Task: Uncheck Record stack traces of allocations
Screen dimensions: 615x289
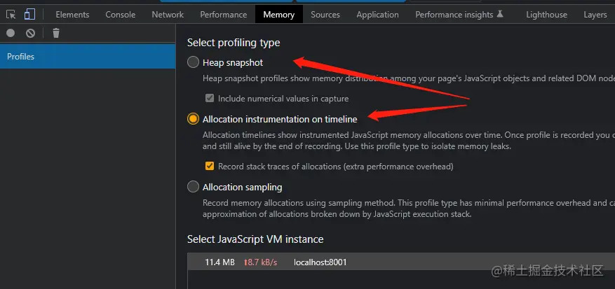Action: coord(209,167)
